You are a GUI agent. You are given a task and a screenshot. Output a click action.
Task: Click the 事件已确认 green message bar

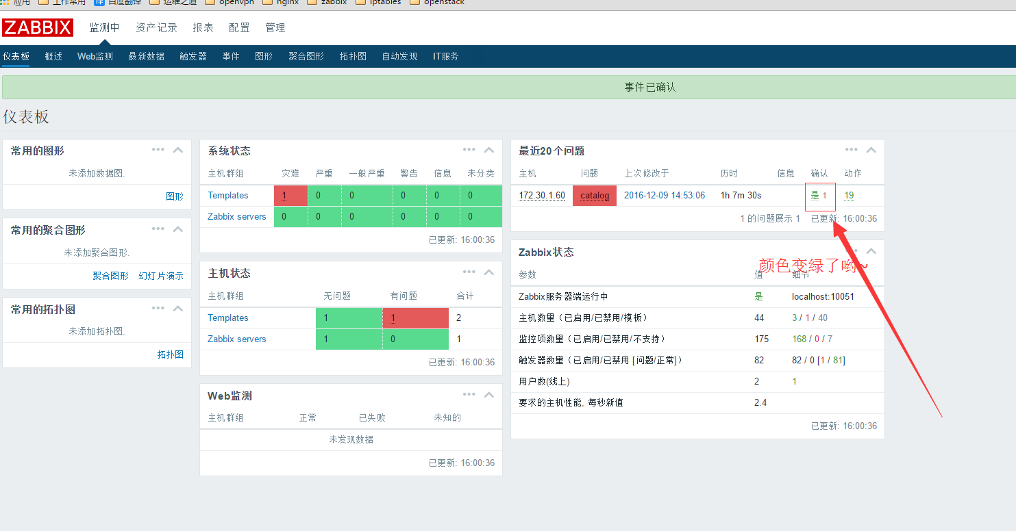coord(510,88)
